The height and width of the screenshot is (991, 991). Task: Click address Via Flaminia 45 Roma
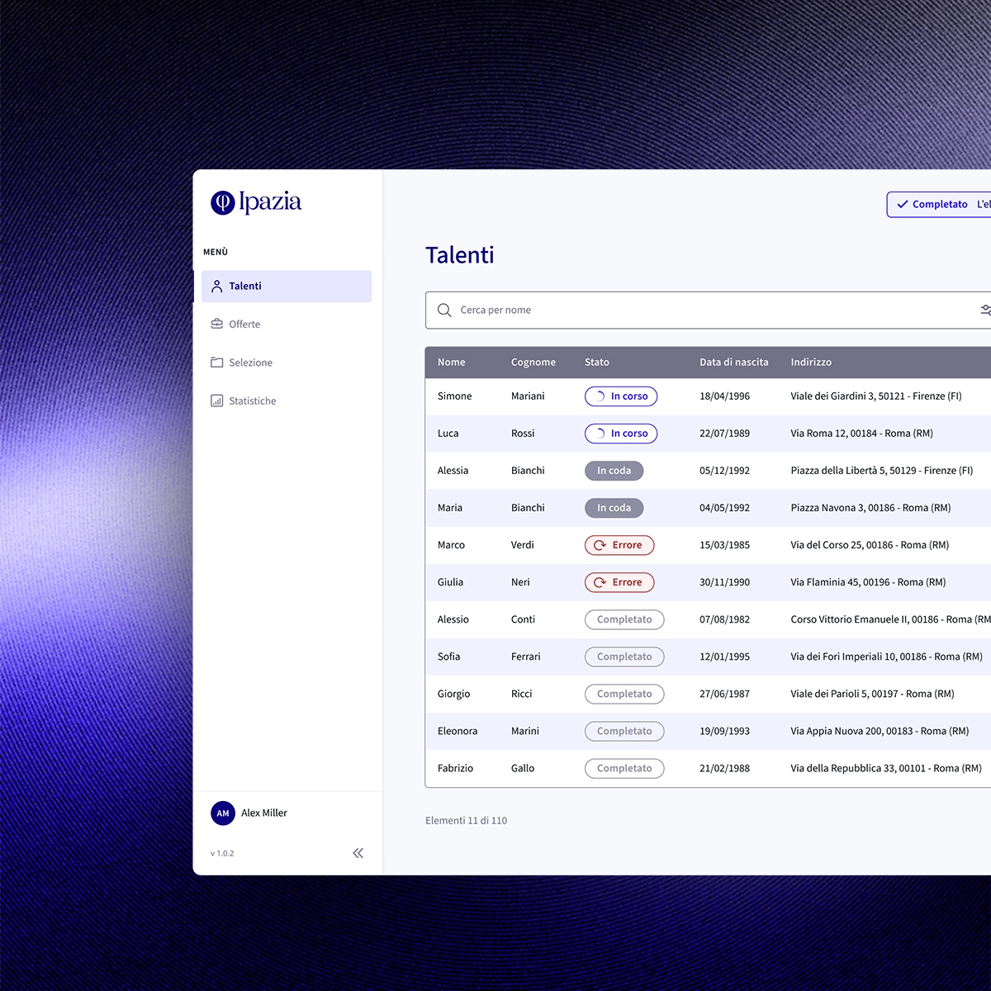click(x=868, y=582)
